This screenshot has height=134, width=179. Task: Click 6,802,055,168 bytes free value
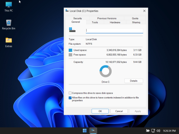tap(117, 55)
